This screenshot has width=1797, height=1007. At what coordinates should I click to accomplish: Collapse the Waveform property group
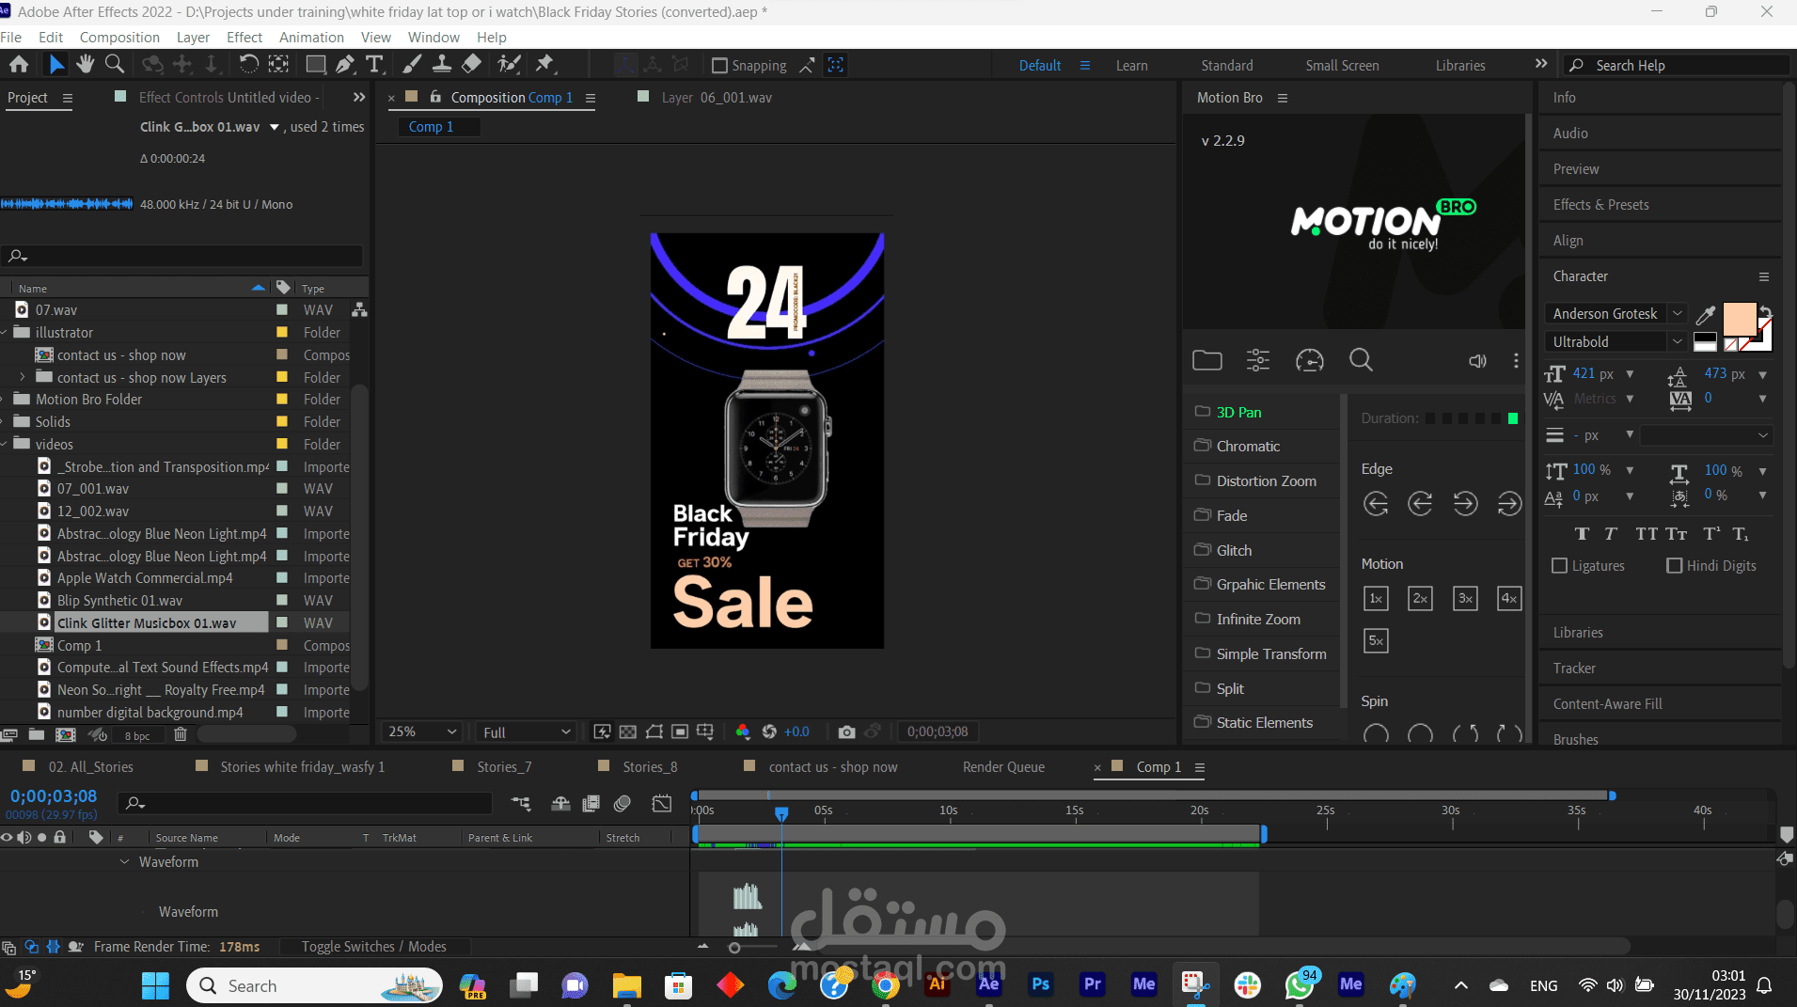click(x=124, y=861)
